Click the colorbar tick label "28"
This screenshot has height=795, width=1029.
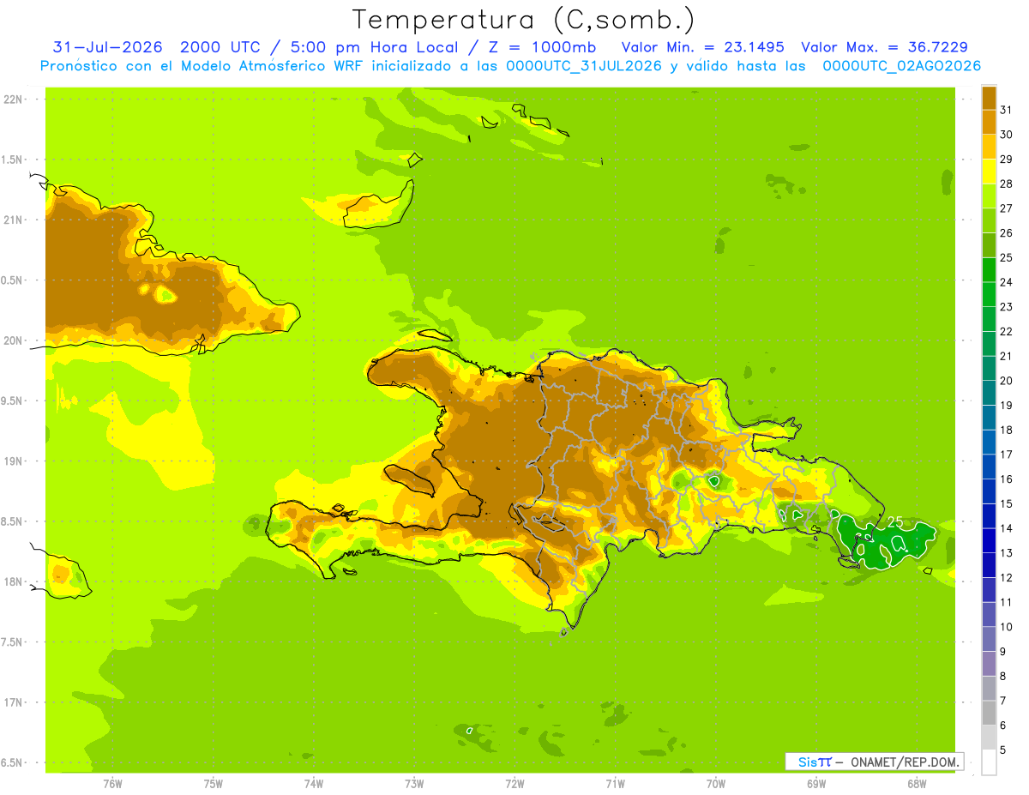[1006, 184]
